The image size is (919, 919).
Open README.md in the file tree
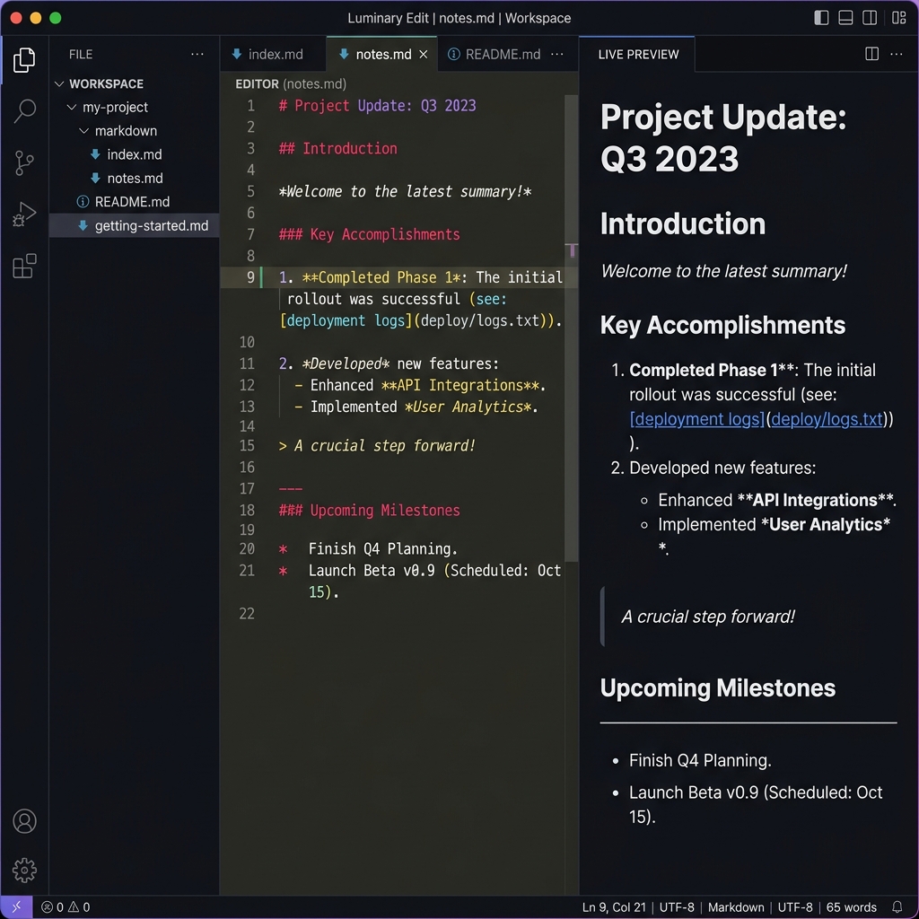135,202
